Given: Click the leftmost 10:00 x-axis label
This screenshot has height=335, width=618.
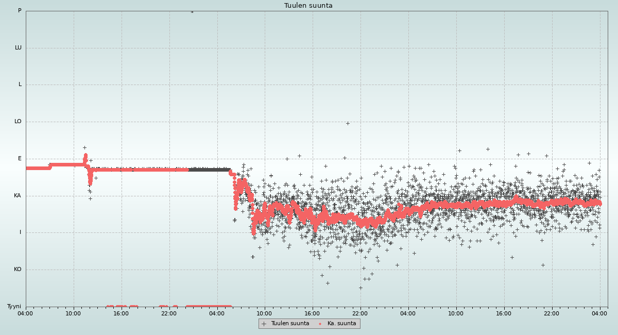Looking at the screenshot, I should (74, 313).
